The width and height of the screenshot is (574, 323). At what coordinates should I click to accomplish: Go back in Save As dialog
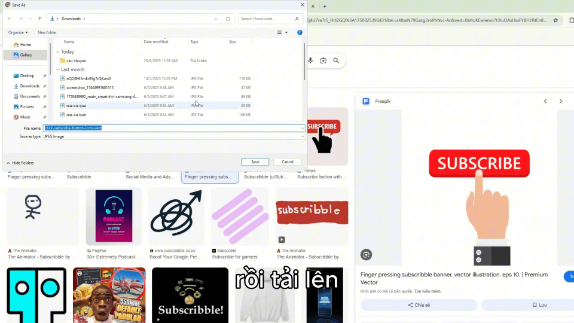pos(10,19)
